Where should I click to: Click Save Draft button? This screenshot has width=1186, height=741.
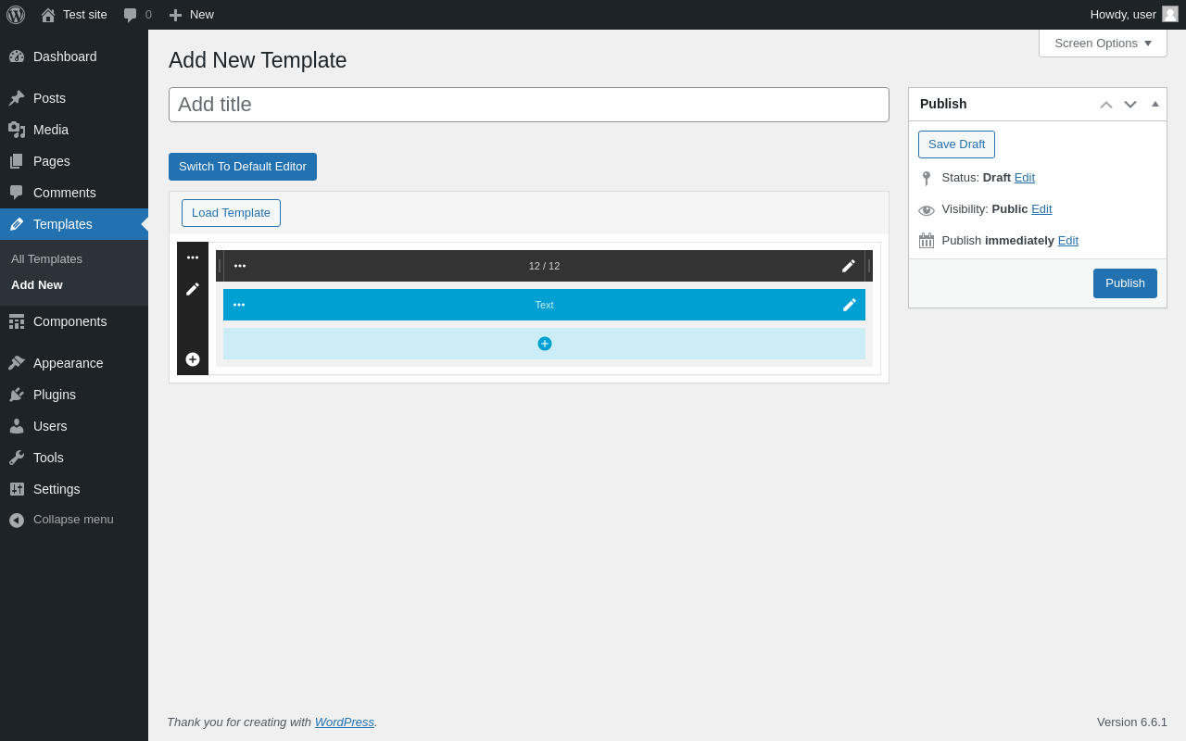point(956,144)
